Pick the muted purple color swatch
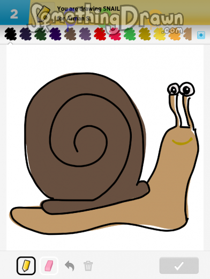This screenshot has width=210, height=279. [85, 34]
